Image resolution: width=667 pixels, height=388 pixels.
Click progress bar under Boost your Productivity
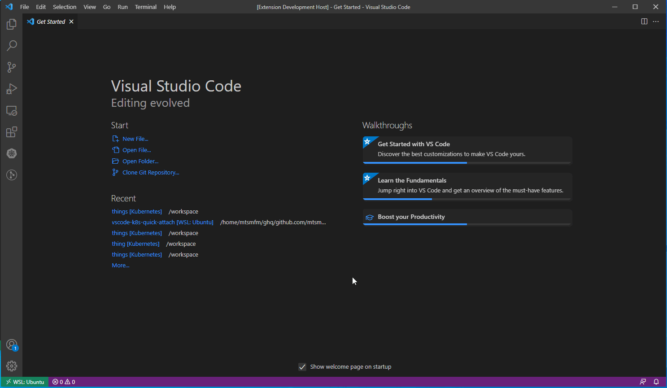(467, 224)
